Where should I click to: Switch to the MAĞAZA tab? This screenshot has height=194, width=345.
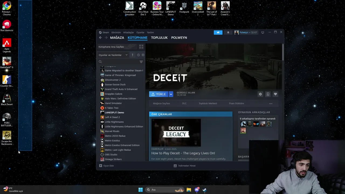click(x=117, y=37)
